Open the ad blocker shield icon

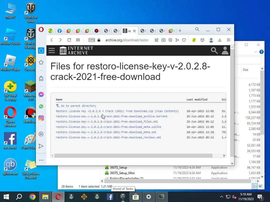(x=170, y=40)
